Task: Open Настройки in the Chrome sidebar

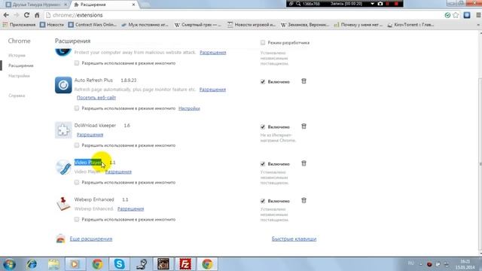Action: (x=19, y=76)
